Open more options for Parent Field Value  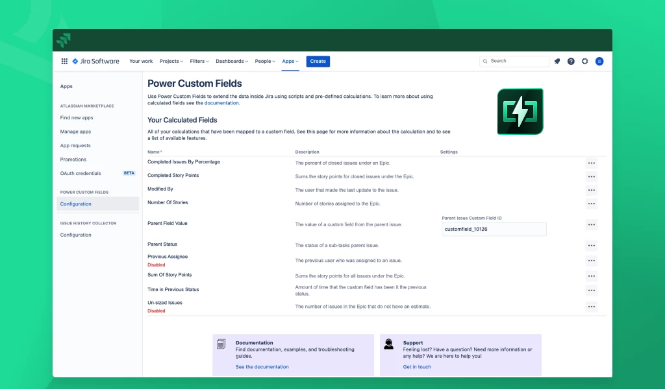(x=591, y=224)
